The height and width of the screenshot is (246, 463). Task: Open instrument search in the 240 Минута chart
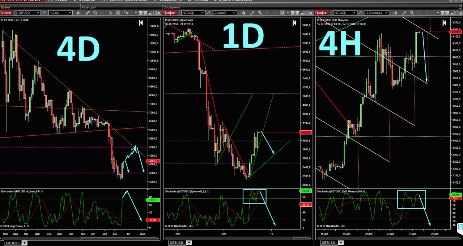tap(361, 13)
